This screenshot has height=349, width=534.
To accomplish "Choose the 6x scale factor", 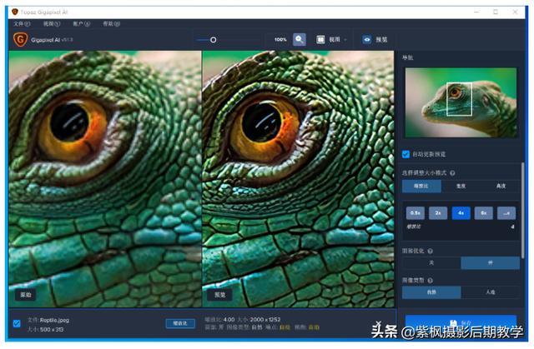I will point(483,213).
